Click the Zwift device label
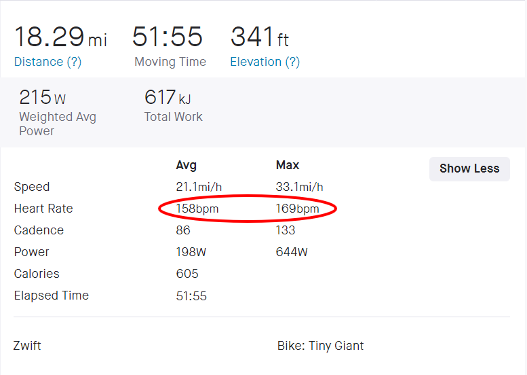527x375 pixels. 27,346
